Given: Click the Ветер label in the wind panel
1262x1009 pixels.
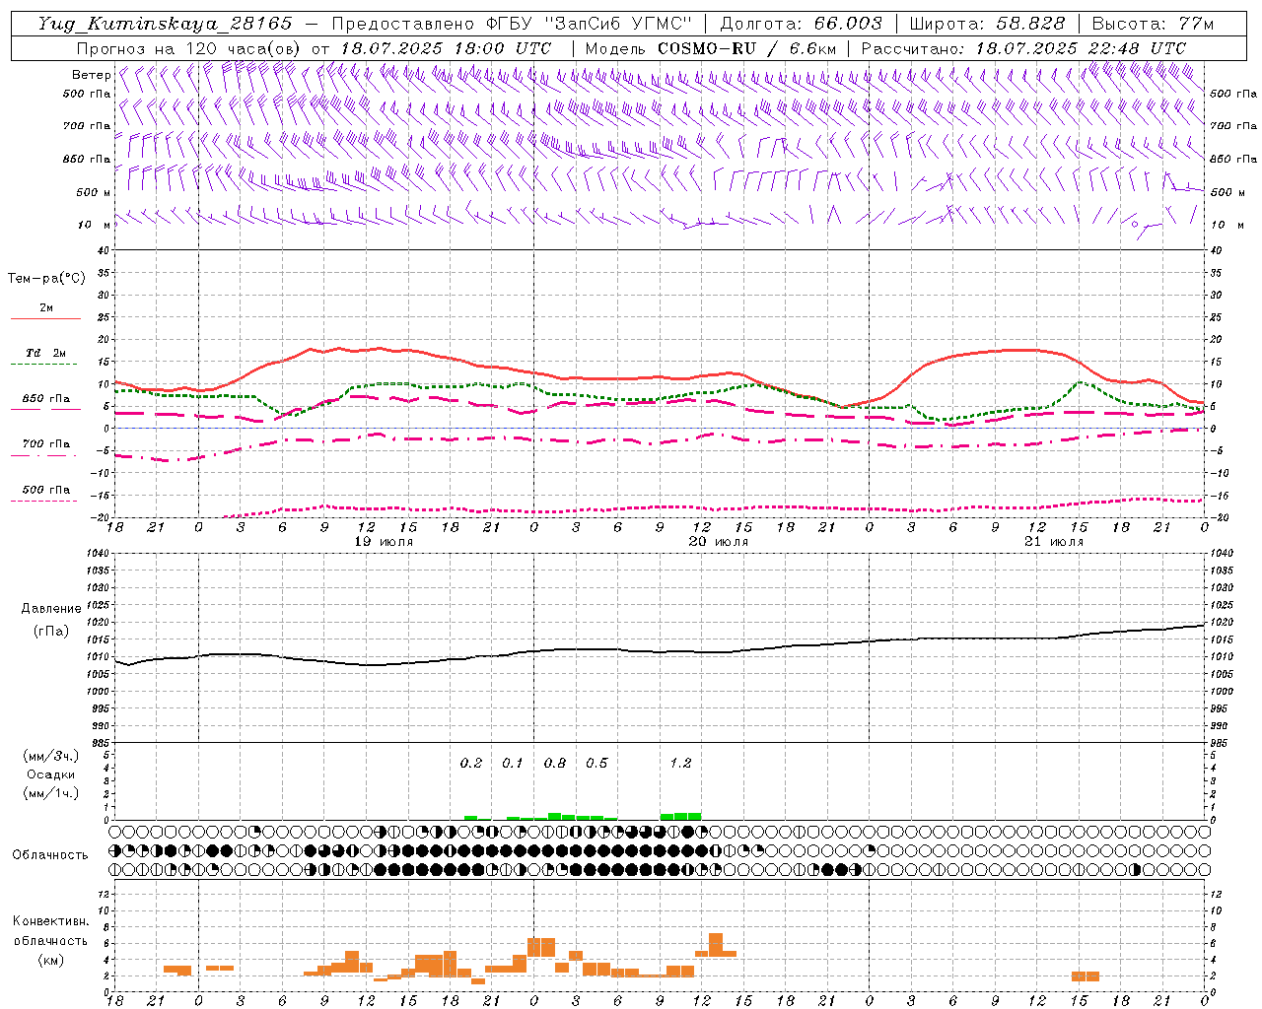Looking at the screenshot, I should 91,75.
